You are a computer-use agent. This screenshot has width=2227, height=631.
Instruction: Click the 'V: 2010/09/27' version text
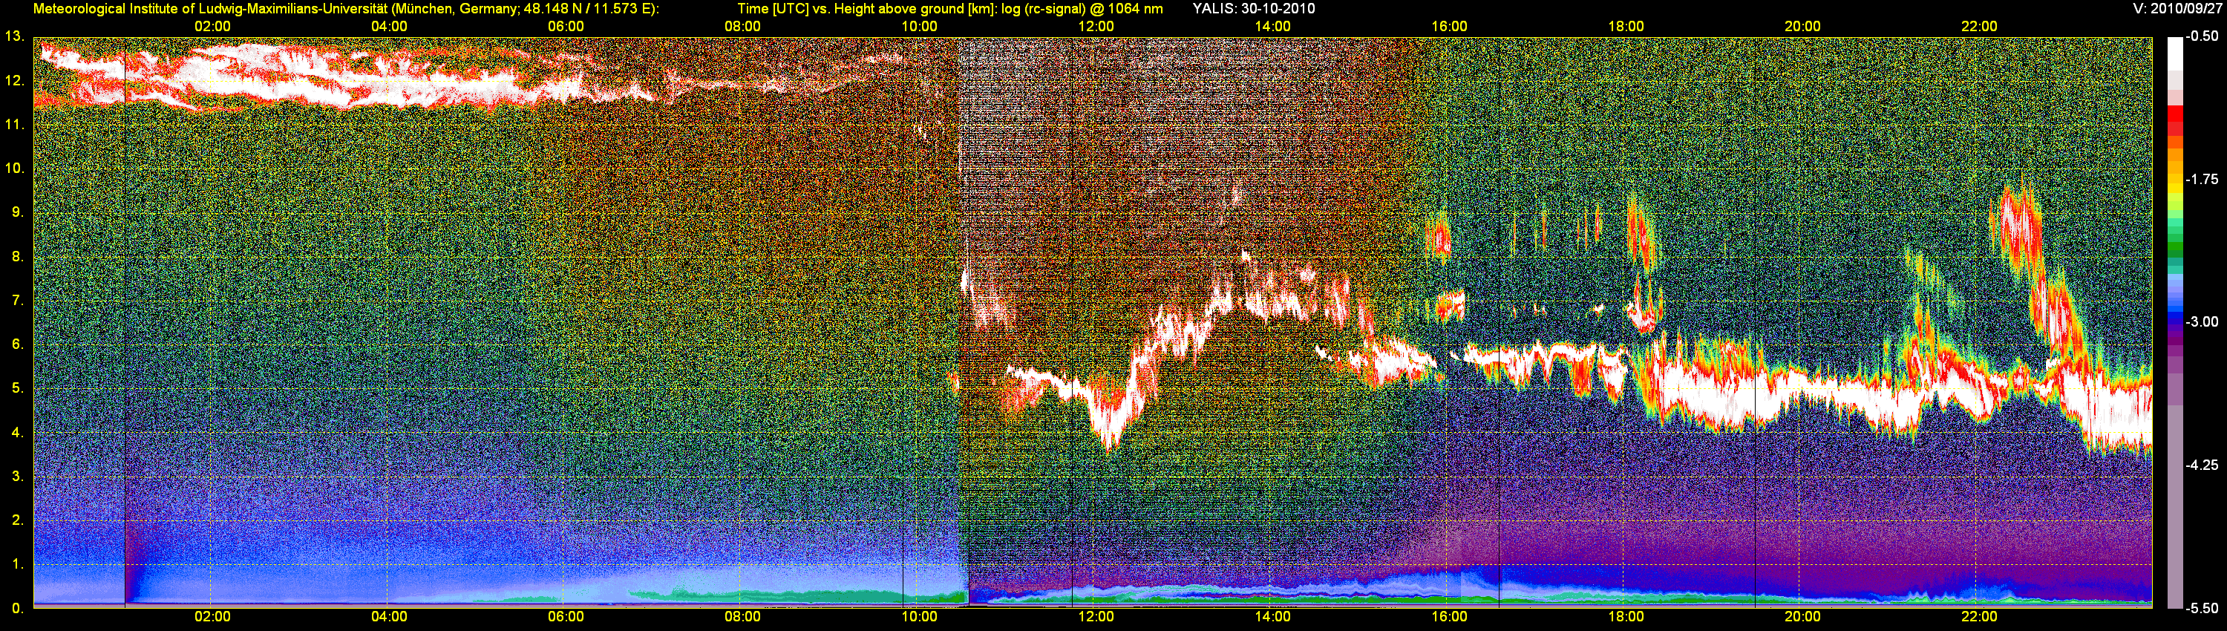(2175, 9)
